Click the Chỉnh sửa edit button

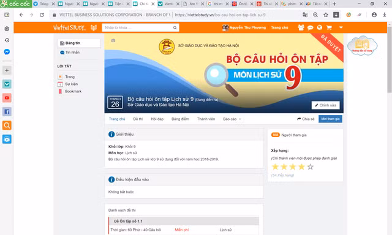[x=325, y=105]
